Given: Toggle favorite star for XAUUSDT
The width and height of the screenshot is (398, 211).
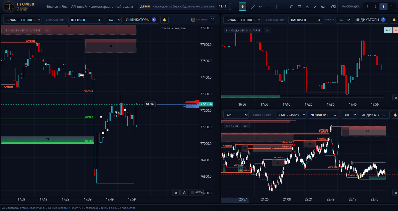Looking at the screenshot, I should [x=319, y=20].
